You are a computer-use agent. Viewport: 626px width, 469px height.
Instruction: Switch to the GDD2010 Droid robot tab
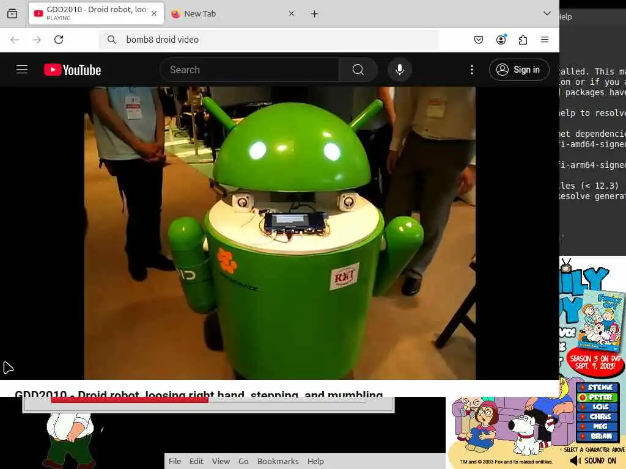(x=96, y=13)
